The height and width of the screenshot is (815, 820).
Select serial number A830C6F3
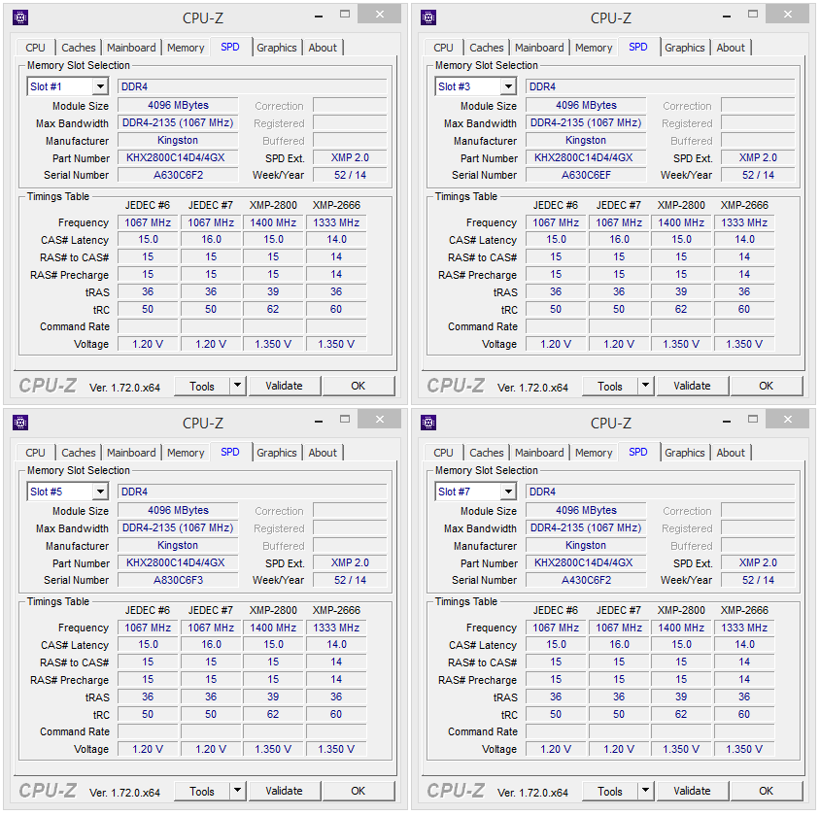[178, 580]
